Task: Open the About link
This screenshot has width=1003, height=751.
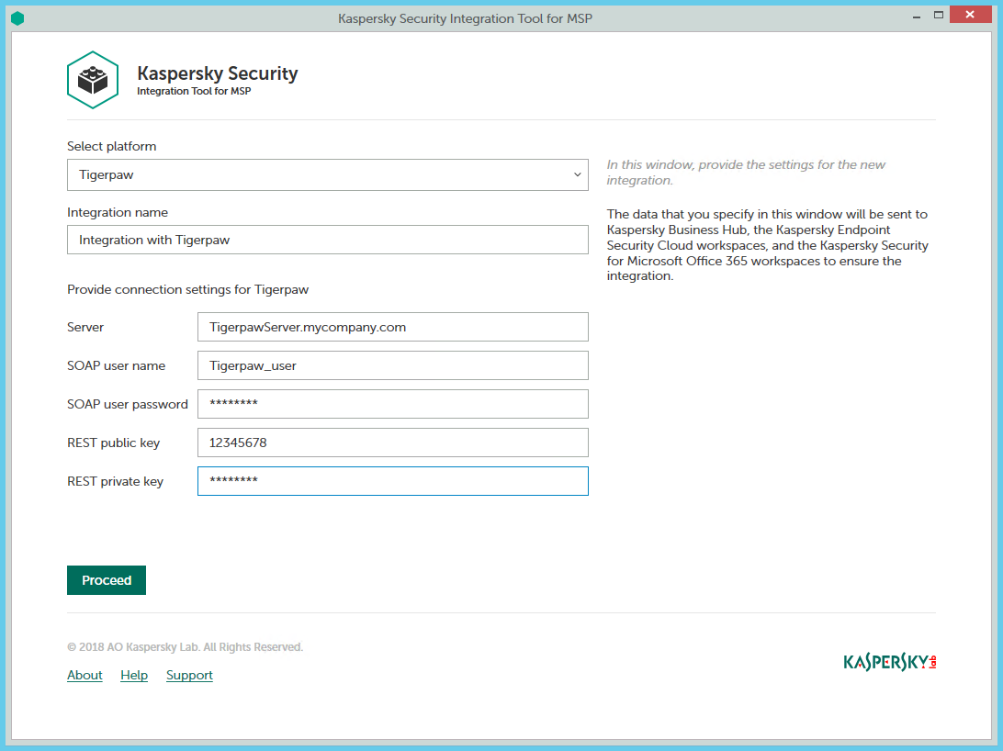Action: [85, 675]
